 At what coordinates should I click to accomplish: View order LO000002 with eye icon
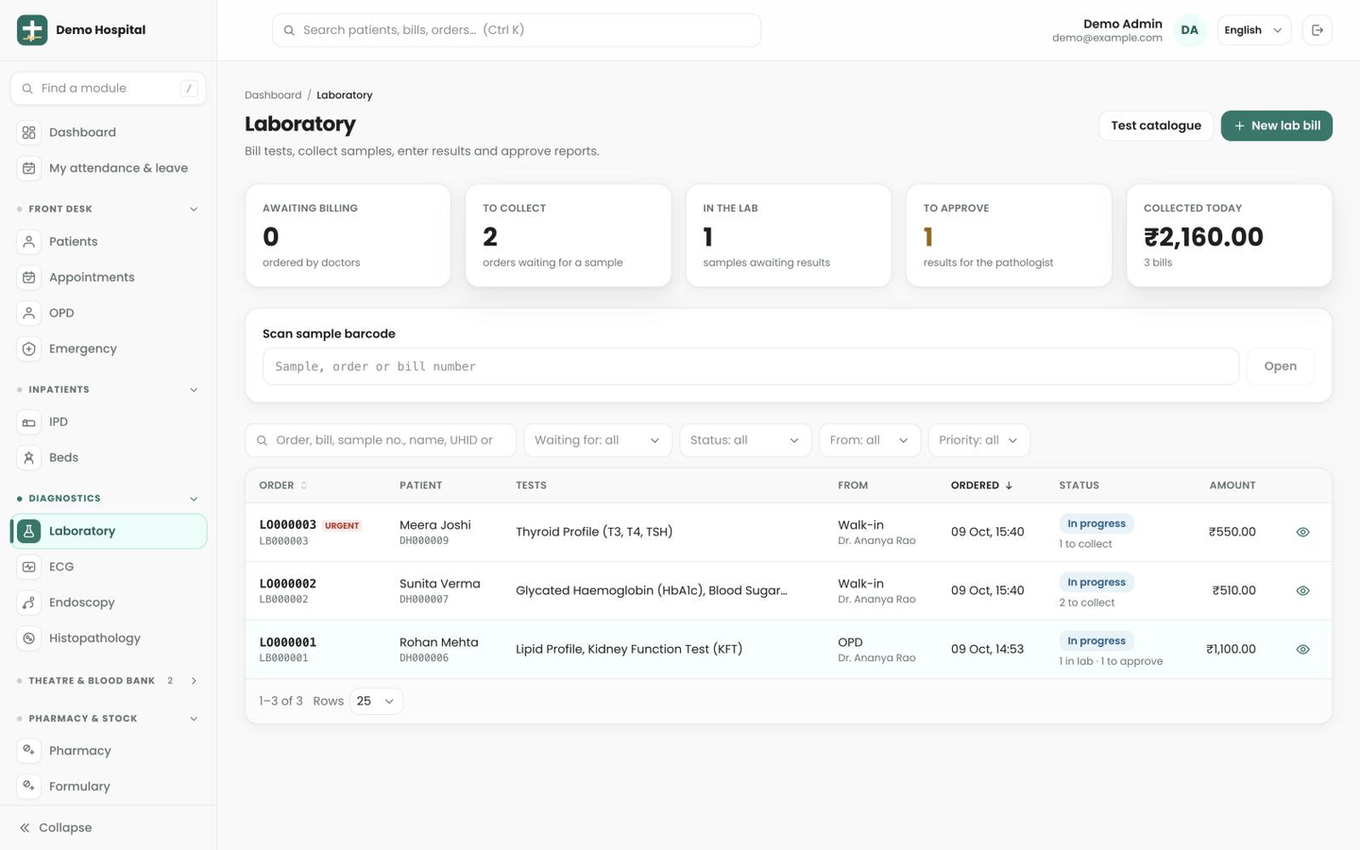(1302, 591)
